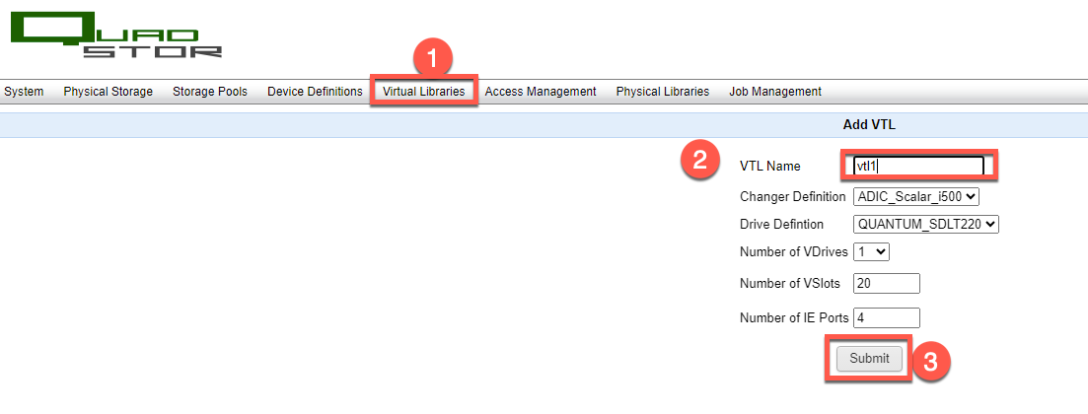Go to Physical Storage
The width and height of the screenshot is (1088, 414).
pos(109,92)
